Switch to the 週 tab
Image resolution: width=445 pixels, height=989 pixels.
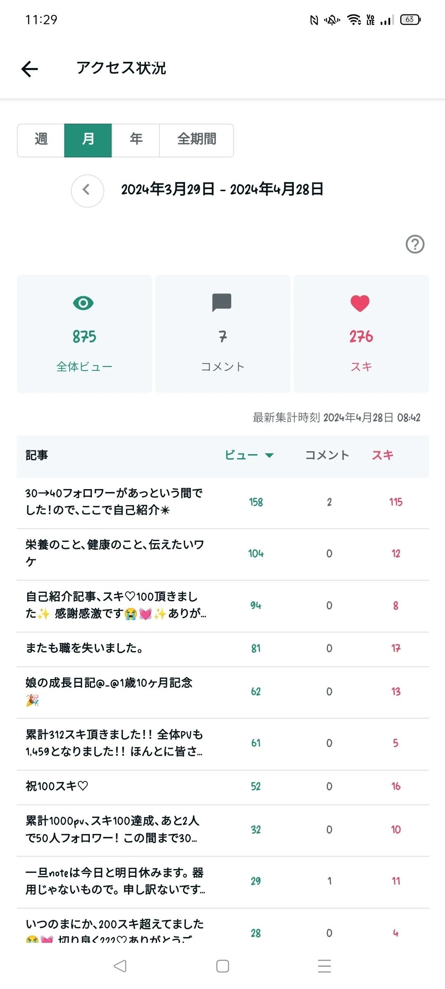tap(41, 141)
